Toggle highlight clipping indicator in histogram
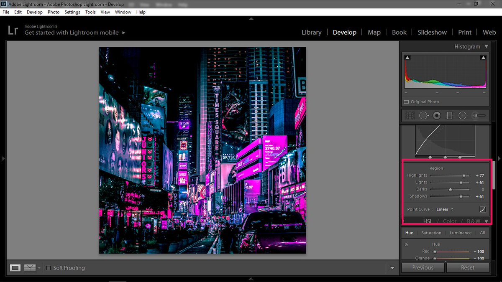502x282 pixels. click(483, 58)
